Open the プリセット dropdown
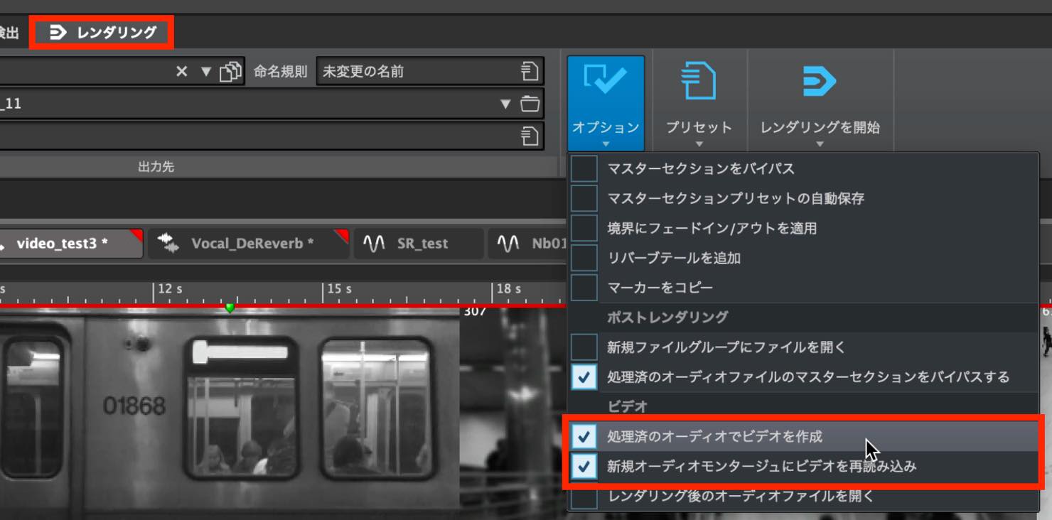 click(699, 104)
